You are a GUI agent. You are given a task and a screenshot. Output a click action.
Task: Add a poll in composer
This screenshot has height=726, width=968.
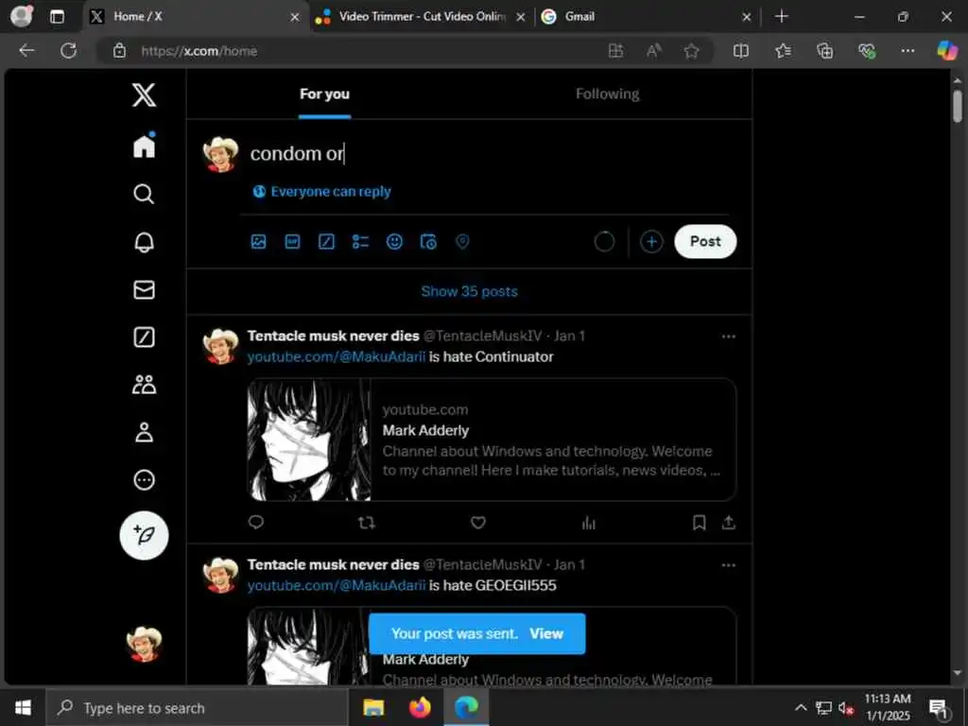pyautogui.click(x=360, y=241)
